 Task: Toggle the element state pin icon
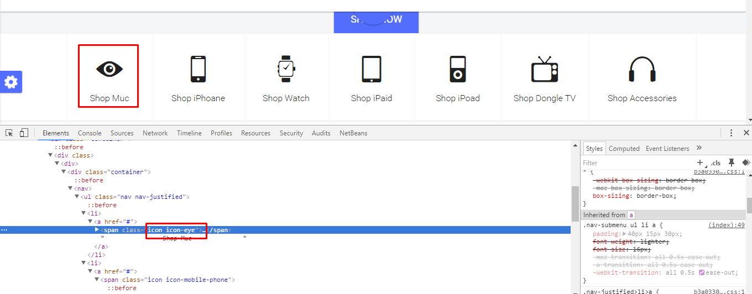pyautogui.click(x=731, y=162)
